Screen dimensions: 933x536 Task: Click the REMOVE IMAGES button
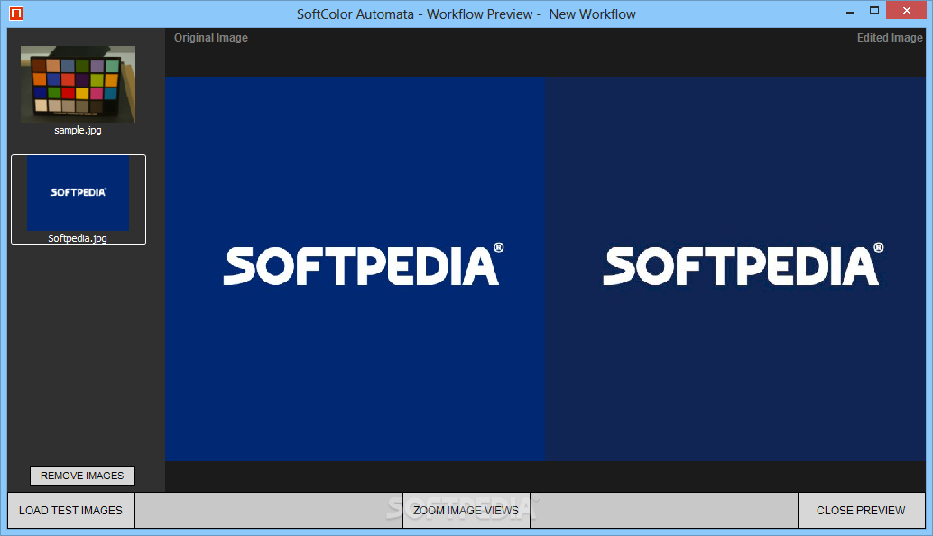point(82,476)
